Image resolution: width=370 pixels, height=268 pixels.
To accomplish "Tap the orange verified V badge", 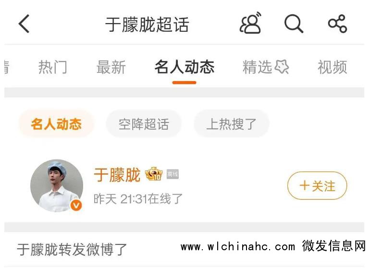I will tap(76, 205).
